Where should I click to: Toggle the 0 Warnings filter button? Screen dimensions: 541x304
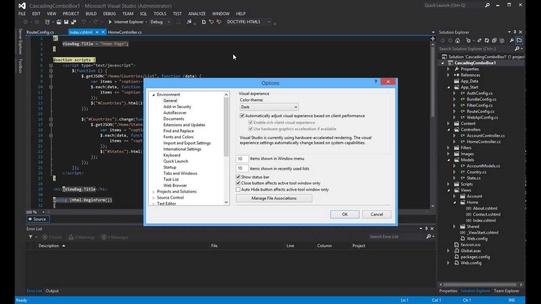click(x=82, y=237)
